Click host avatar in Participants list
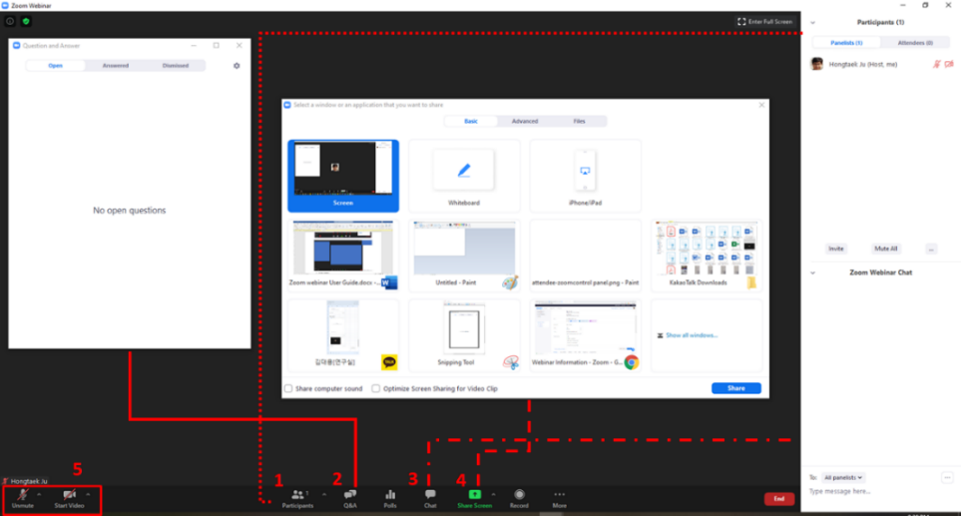This screenshot has height=516, width=961. pos(817,64)
